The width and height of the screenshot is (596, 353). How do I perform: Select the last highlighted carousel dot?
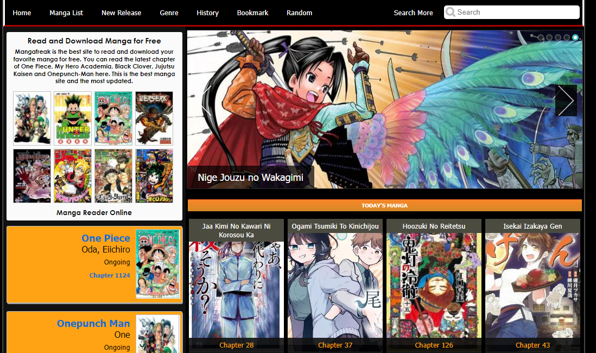coord(575,37)
